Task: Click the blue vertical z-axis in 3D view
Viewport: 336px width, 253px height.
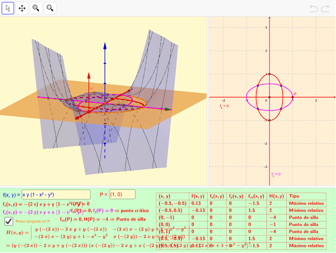Action: click(105, 63)
